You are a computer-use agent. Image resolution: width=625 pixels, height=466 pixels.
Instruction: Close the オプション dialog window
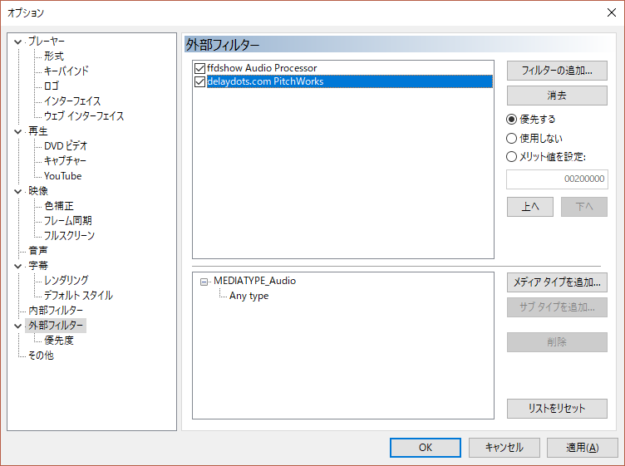pos(612,12)
